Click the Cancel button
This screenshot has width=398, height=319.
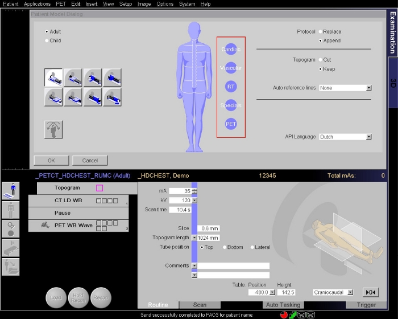[x=90, y=161]
